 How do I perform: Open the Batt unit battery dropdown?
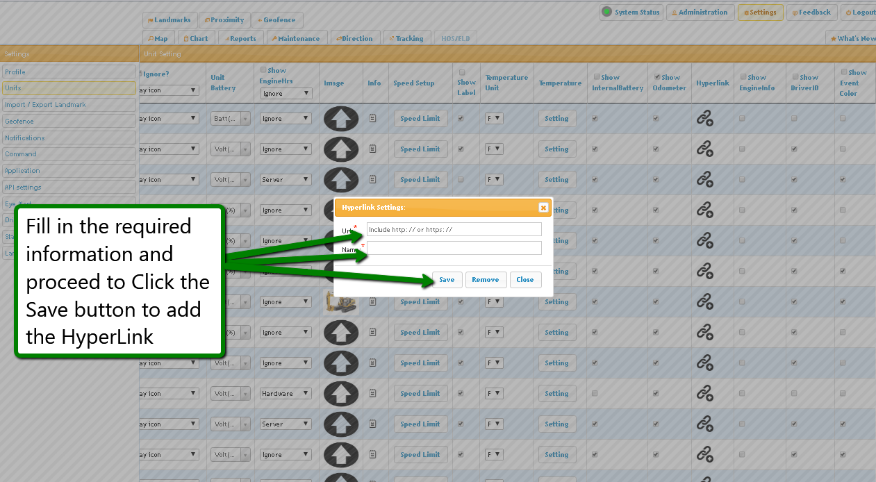230,119
